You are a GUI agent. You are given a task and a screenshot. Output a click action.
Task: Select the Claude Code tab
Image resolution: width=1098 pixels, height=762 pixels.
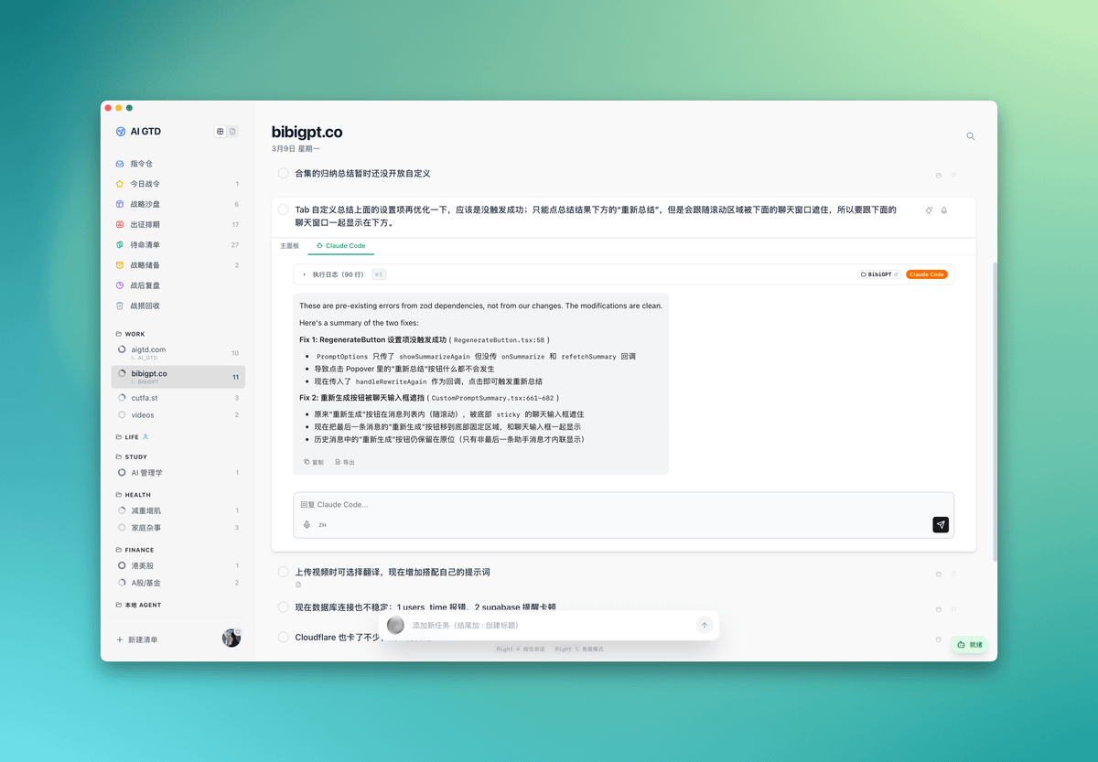340,246
